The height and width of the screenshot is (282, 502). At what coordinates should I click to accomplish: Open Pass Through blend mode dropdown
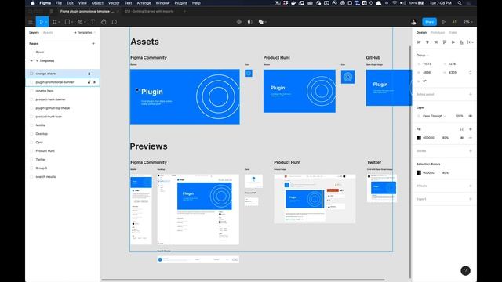(x=434, y=116)
